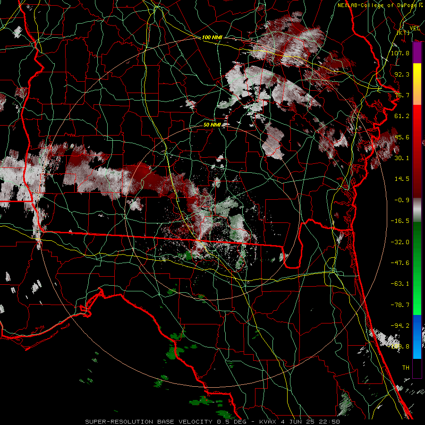This screenshot has width=425, height=425.
Task: Click the 30.1 knot legend value
Action: 402,158
